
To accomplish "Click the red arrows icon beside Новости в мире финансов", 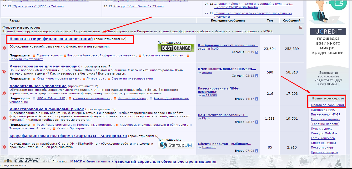I will coord(4,48).
